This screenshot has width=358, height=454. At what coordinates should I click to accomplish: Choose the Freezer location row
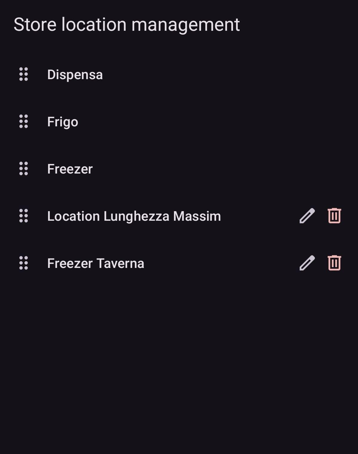70,169
